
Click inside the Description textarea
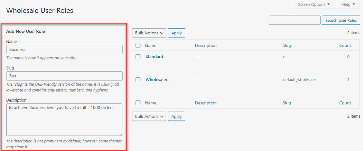pos(64,119)
